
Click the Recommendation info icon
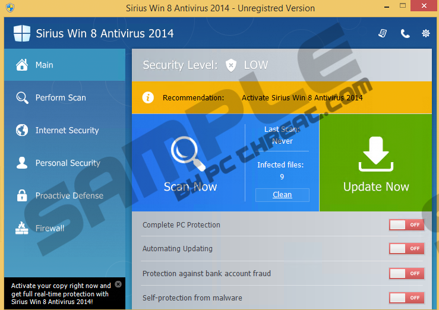coord(148,97)
